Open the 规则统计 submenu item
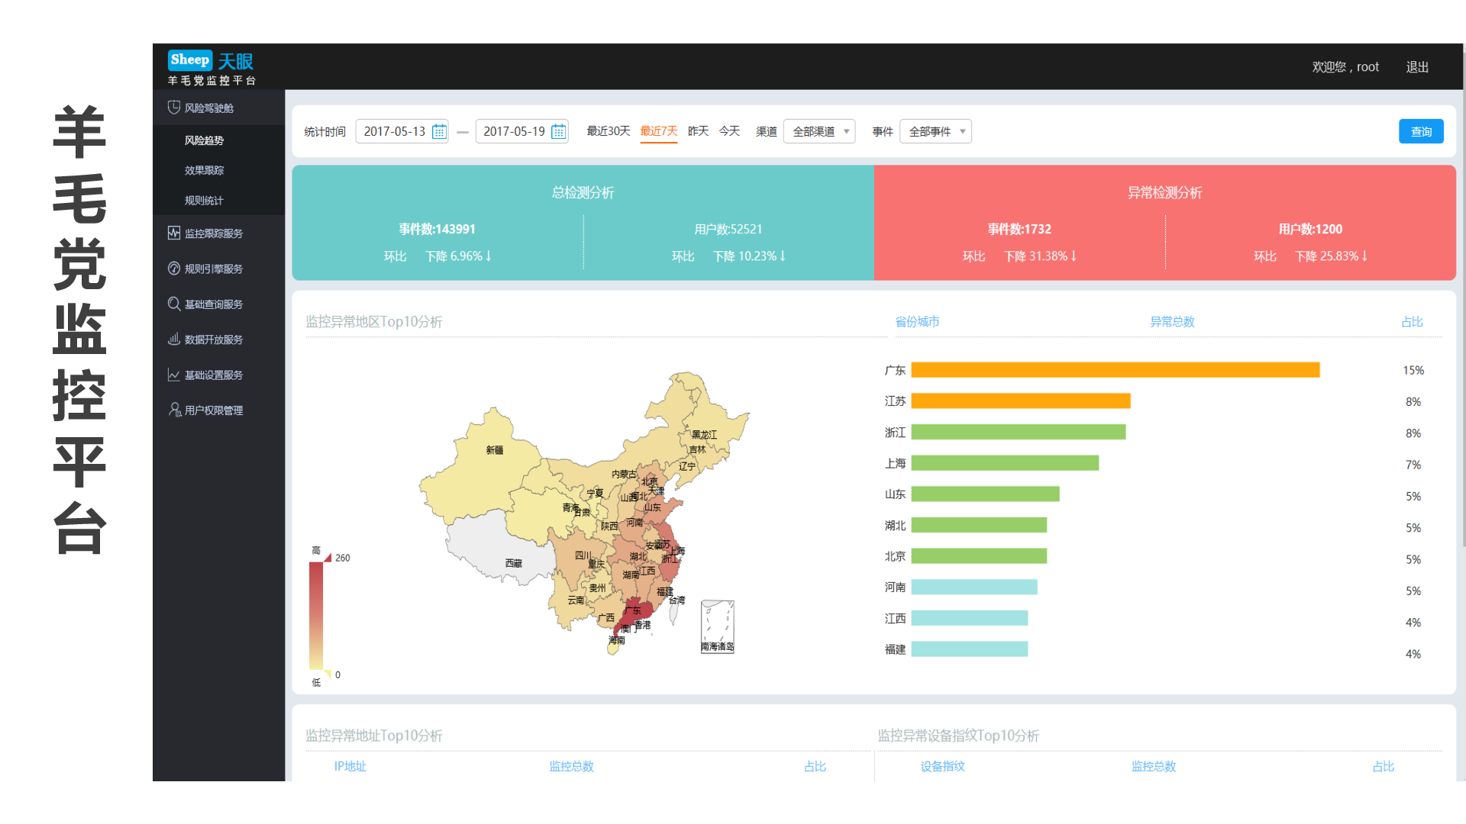Image resolution: width=1466 pixels, height=824 pixels. (x=204, y=201)
